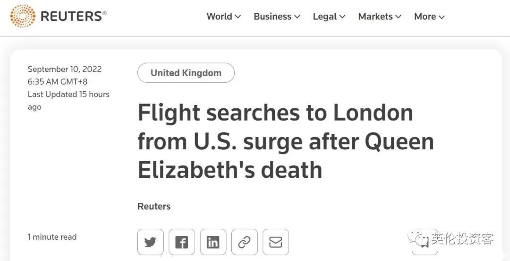
Task: Expand the Business menu chevron
Action: 297,17
